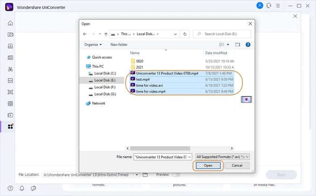The image size is (316, 196).
Task: Open the user account icon in title bar
Action: [x=260, y=6]
